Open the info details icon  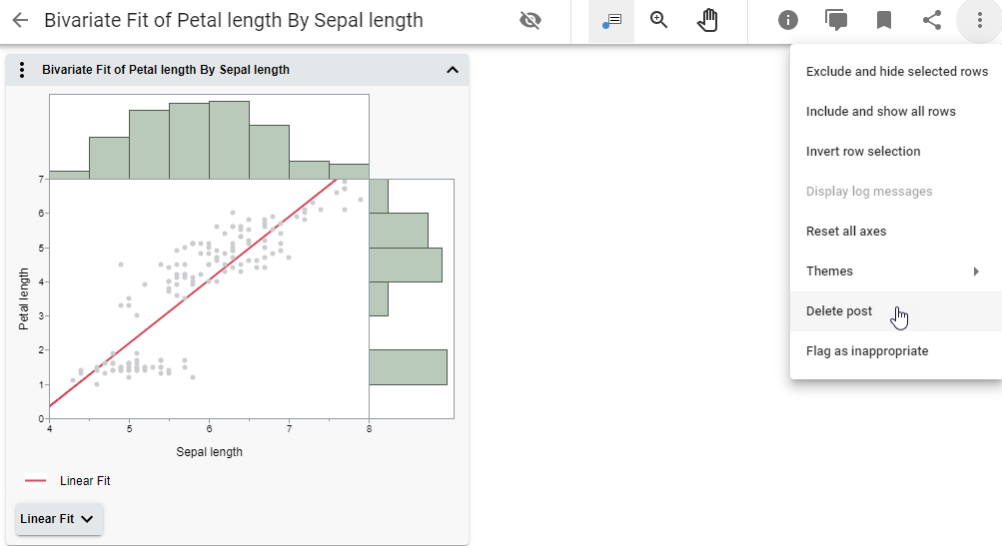coord(788,21)
